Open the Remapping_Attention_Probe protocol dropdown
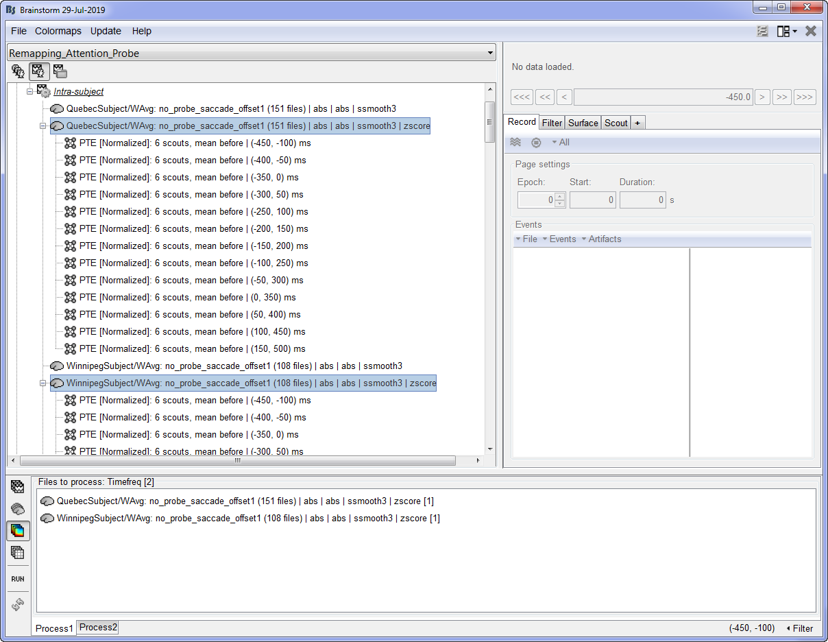 point(489,53)
